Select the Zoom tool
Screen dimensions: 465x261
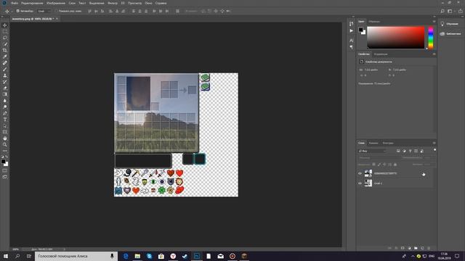[5, 144]
